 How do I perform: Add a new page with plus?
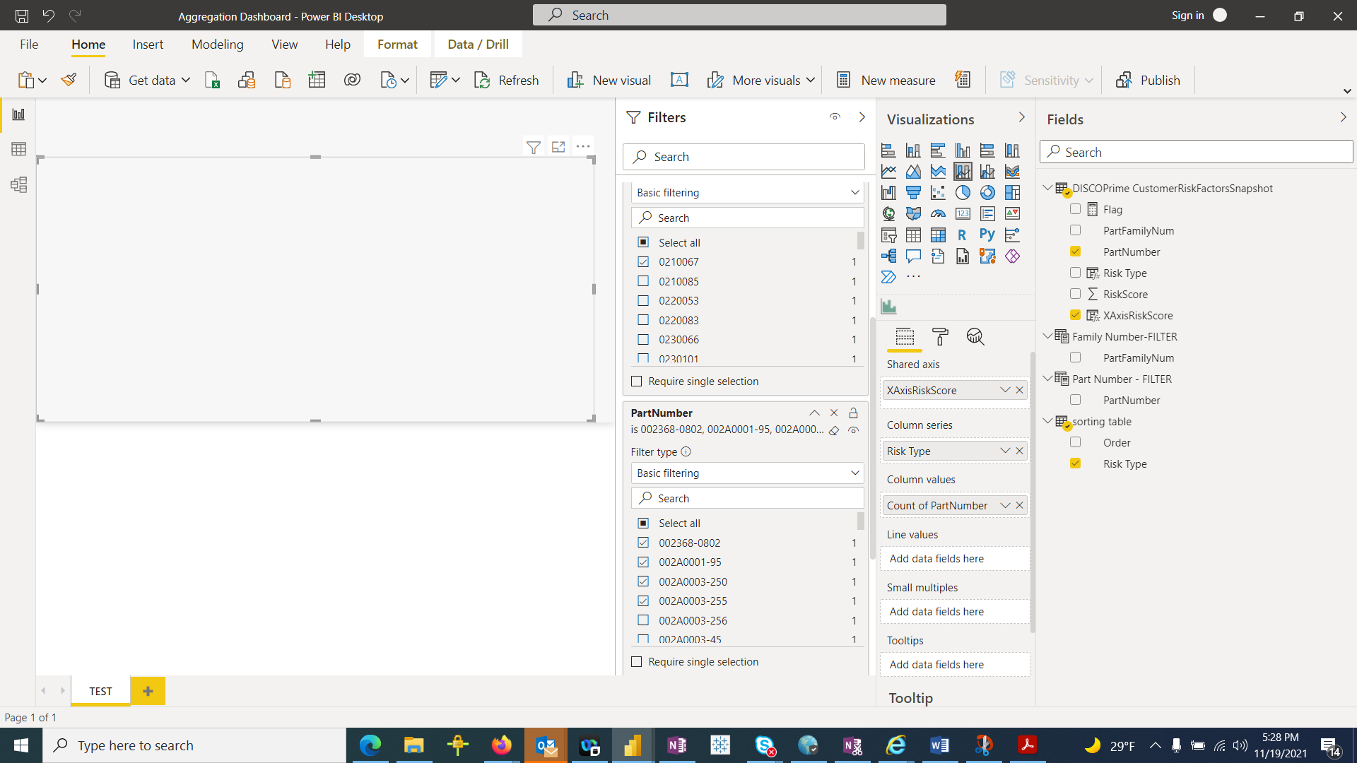click(x=148, y=691)
